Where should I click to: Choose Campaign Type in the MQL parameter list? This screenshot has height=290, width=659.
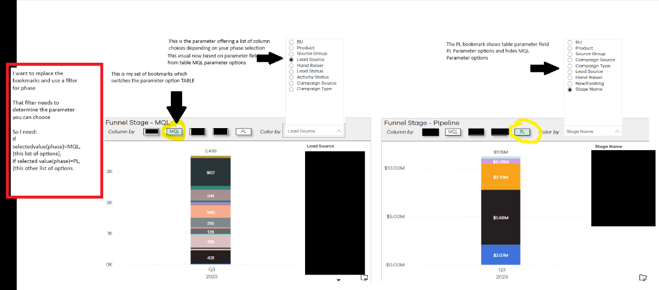pos(291,89)
